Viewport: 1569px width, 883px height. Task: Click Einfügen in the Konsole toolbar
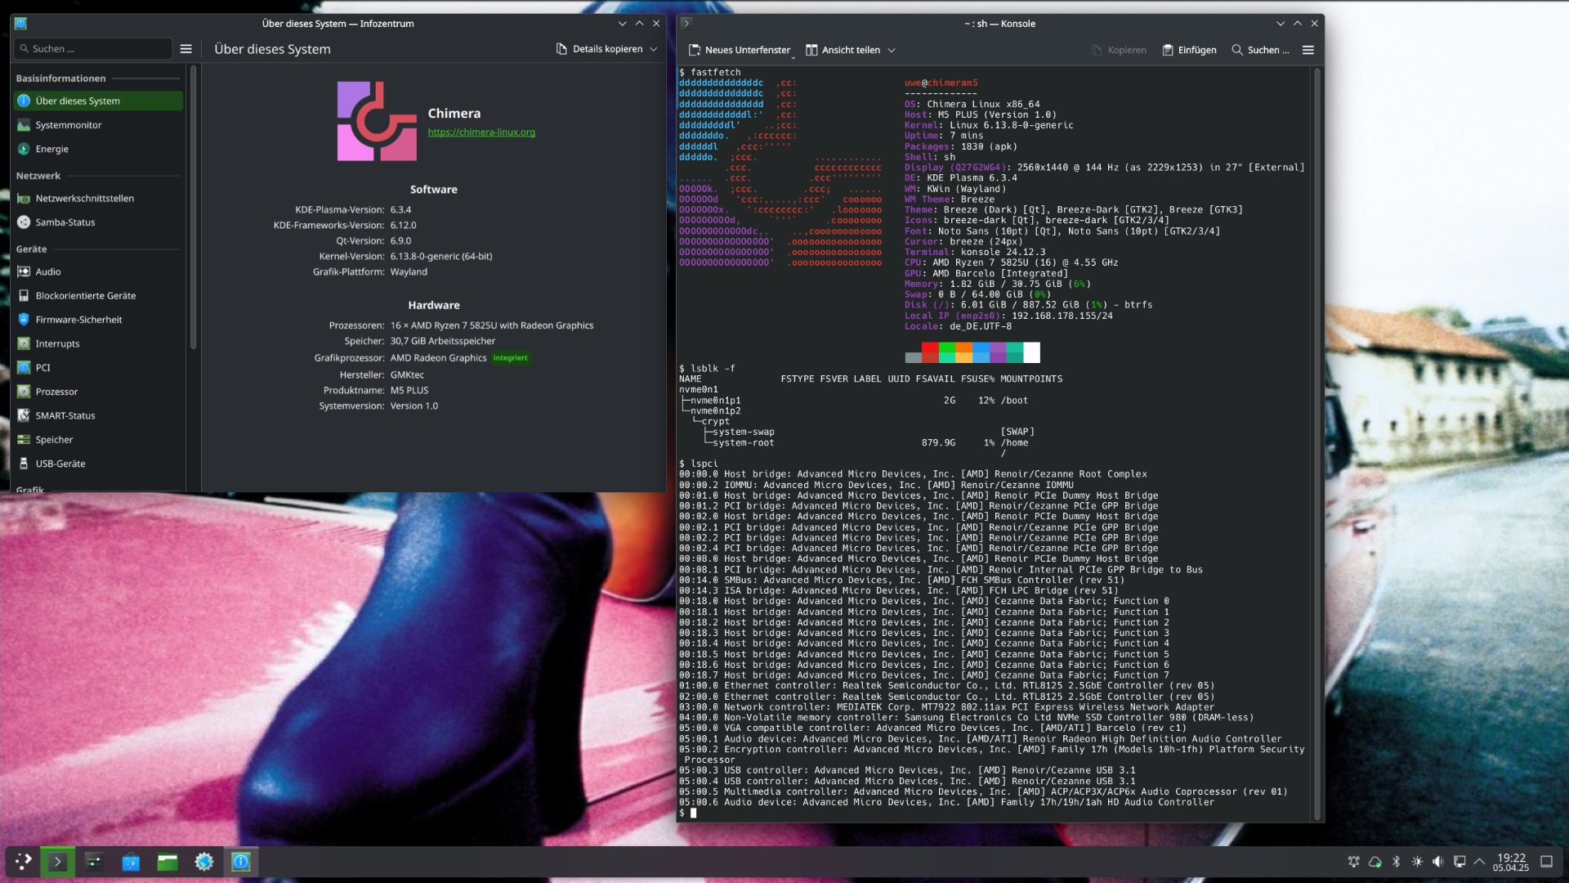[x=1189, y=50]
